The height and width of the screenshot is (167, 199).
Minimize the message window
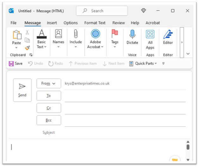click(158, 11)
